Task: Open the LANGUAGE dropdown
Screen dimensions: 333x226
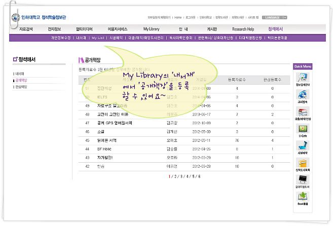Action: 274,17
